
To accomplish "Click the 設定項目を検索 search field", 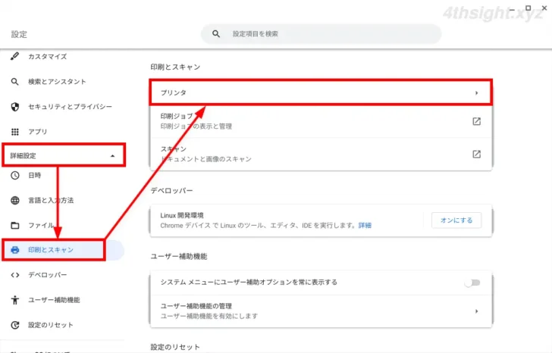I will 321,34.
